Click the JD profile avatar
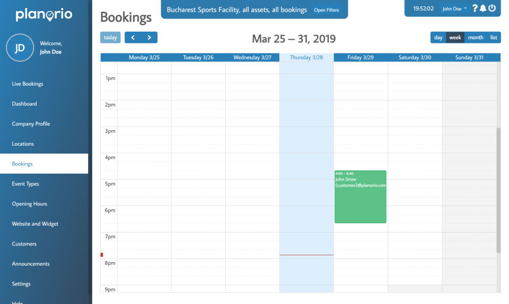 20,48
